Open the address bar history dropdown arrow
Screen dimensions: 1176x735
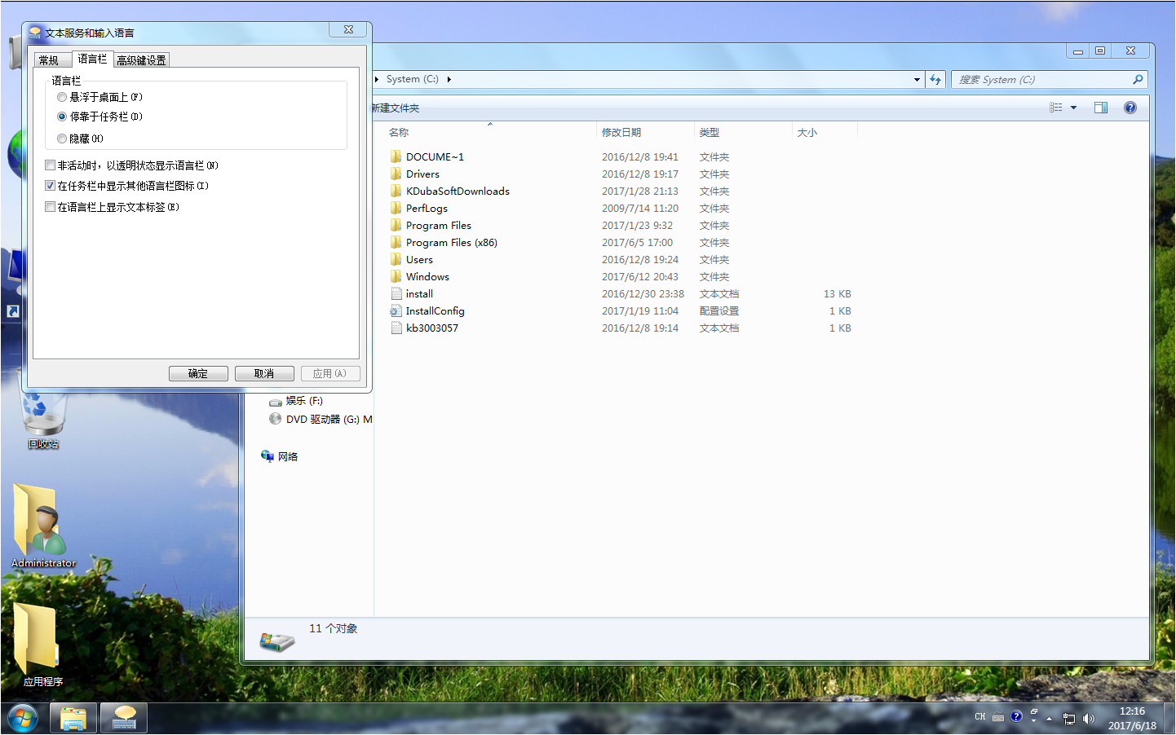pos(917,80)
